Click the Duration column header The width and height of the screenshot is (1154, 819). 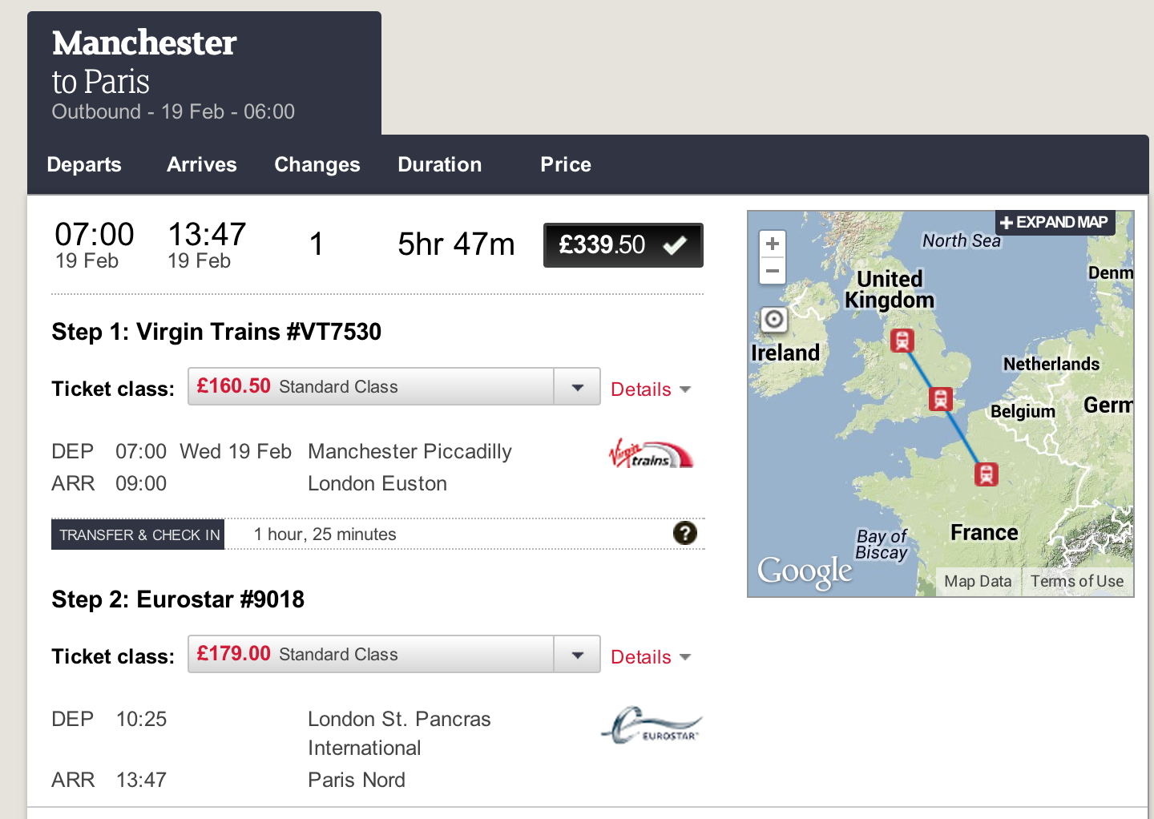440,164
